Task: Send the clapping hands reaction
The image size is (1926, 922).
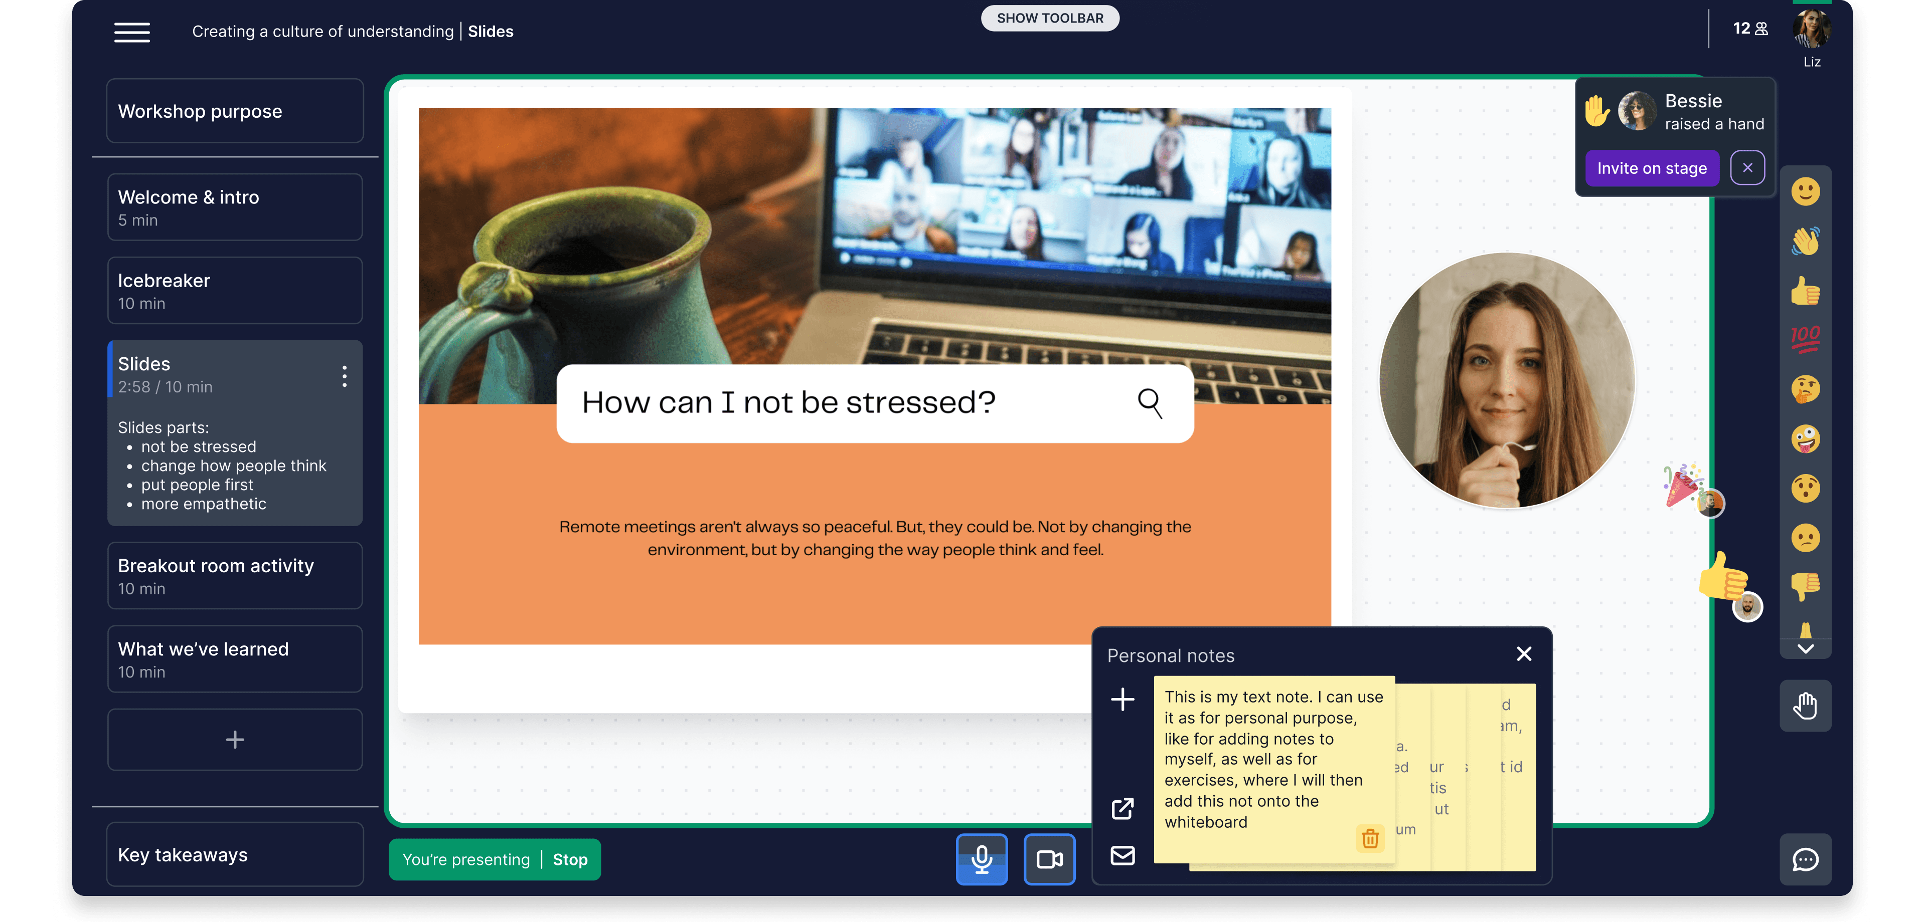Action: 1805,242
